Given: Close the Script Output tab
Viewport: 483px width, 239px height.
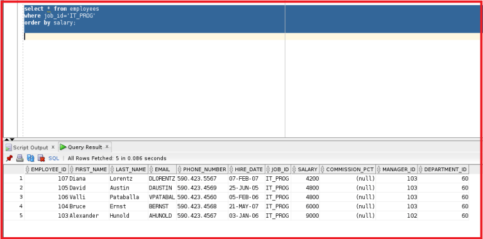Looking at the screenshot, I should 53,147.
